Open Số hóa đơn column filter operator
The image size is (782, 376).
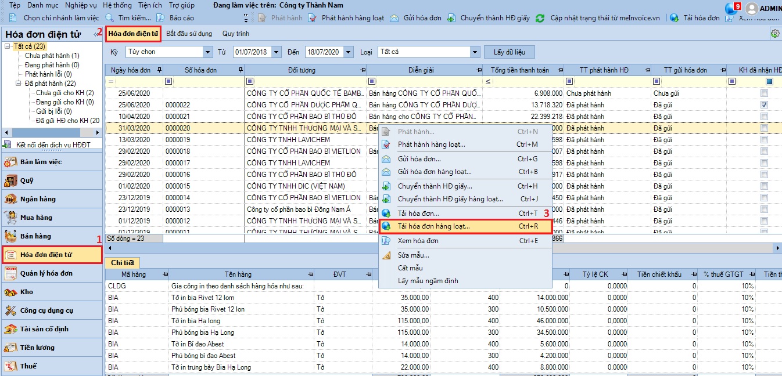coord(169,82)
